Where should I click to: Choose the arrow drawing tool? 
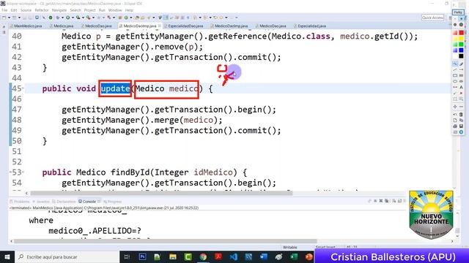tap(461, 69)
